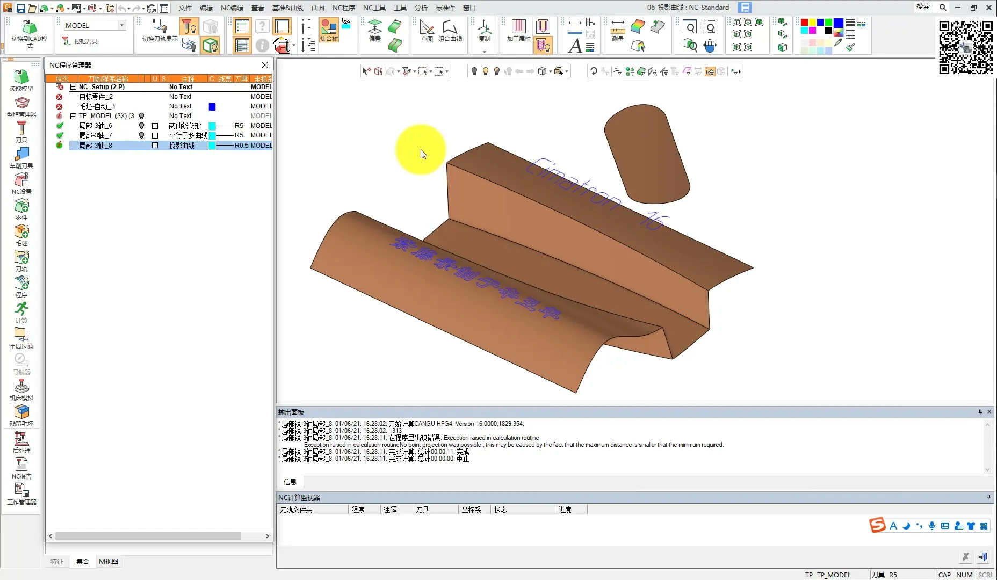Viewport: 997px width, 580px height.
Task: Toggle checkbox for 局部-3轴_6 row
Action: 155,126
